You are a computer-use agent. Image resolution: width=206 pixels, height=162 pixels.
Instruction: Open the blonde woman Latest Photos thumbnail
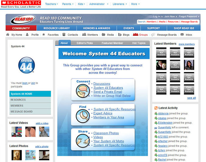tap(17, 155)
